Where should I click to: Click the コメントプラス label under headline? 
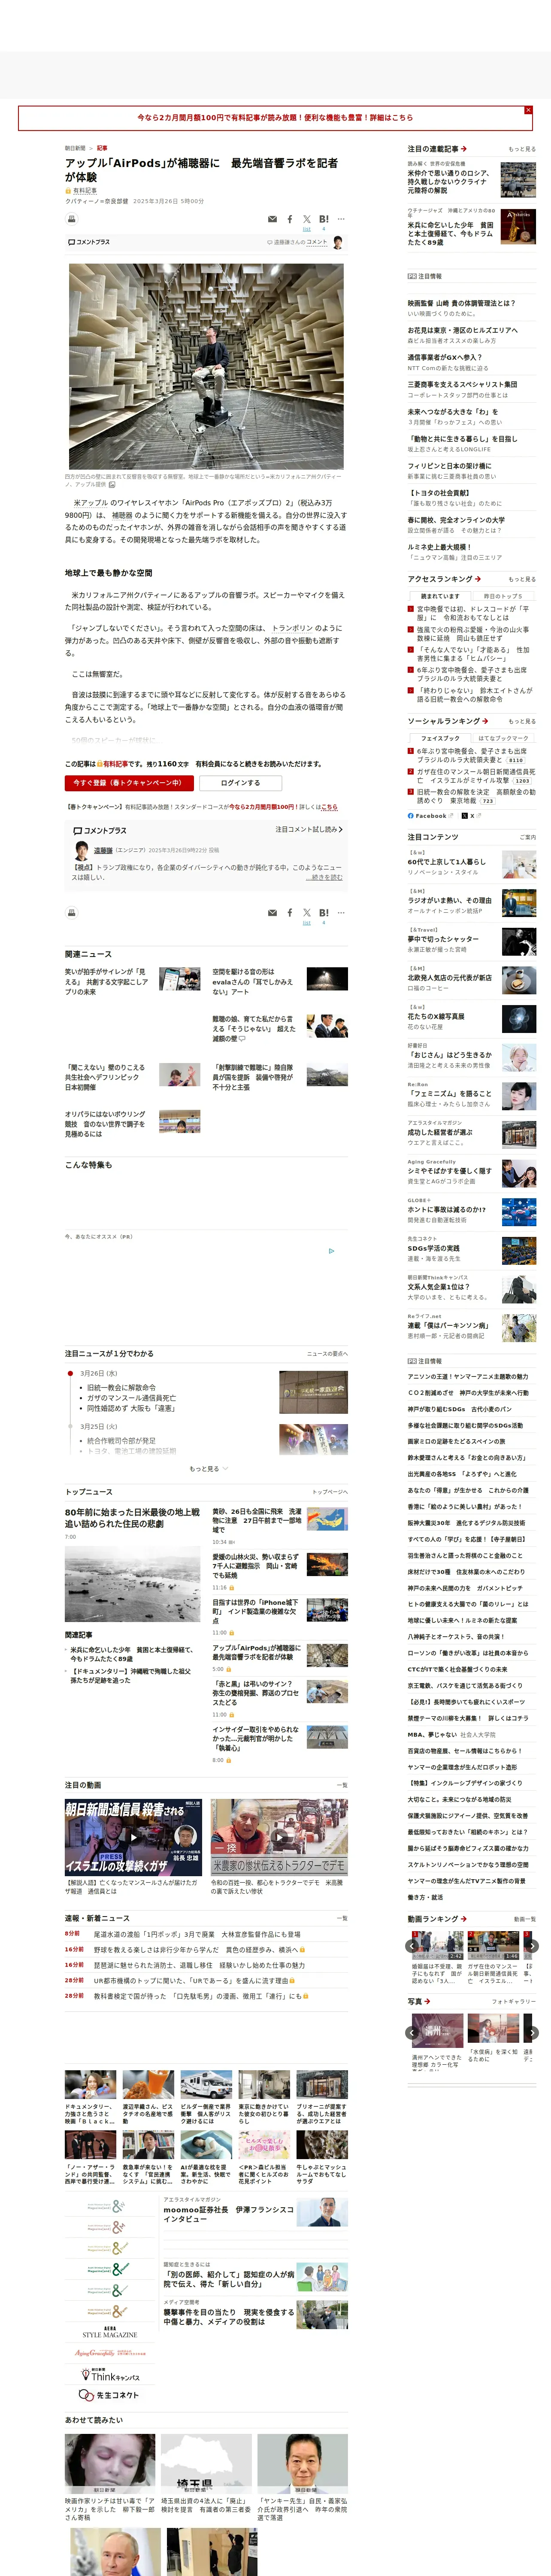click(x=89, y=242)
